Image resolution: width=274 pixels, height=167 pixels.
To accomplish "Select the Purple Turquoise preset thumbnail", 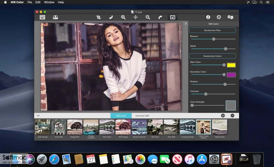I will (x=139, y=127).
